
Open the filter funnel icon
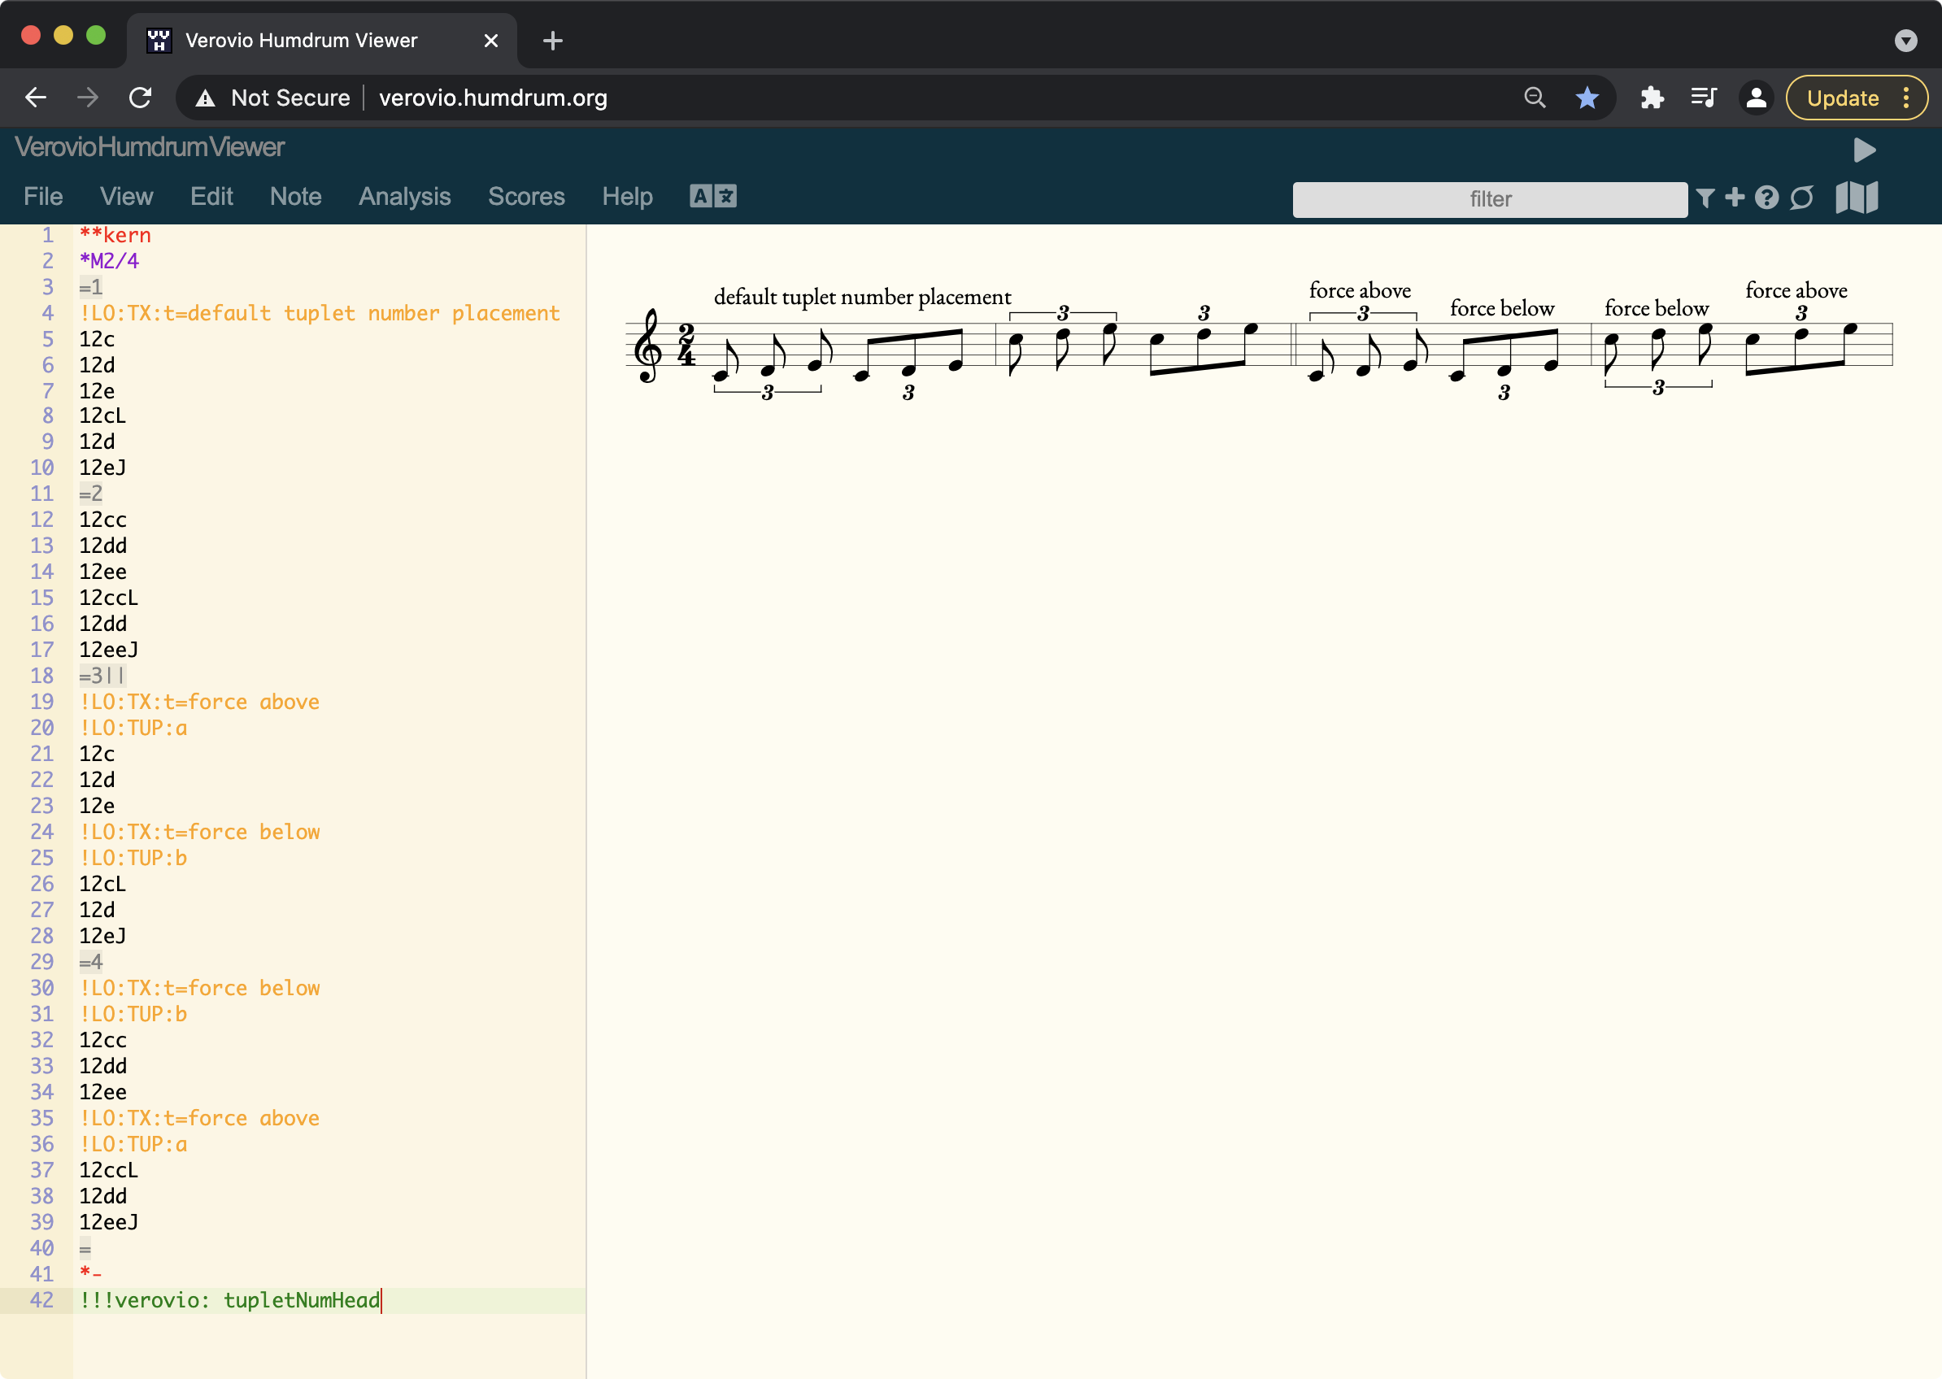click(1705, 198)
